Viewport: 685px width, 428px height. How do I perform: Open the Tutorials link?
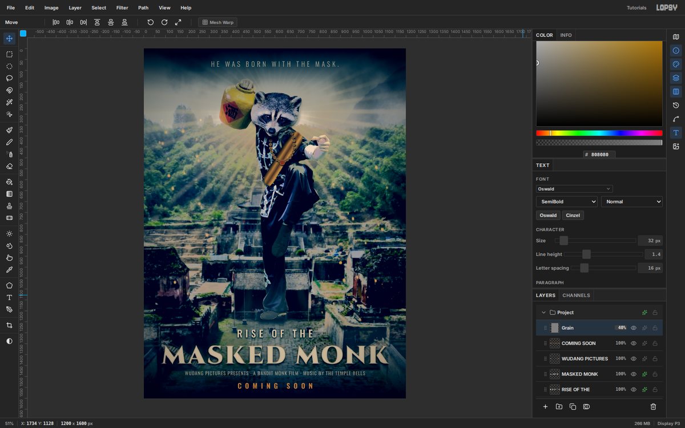coord(636,8)
